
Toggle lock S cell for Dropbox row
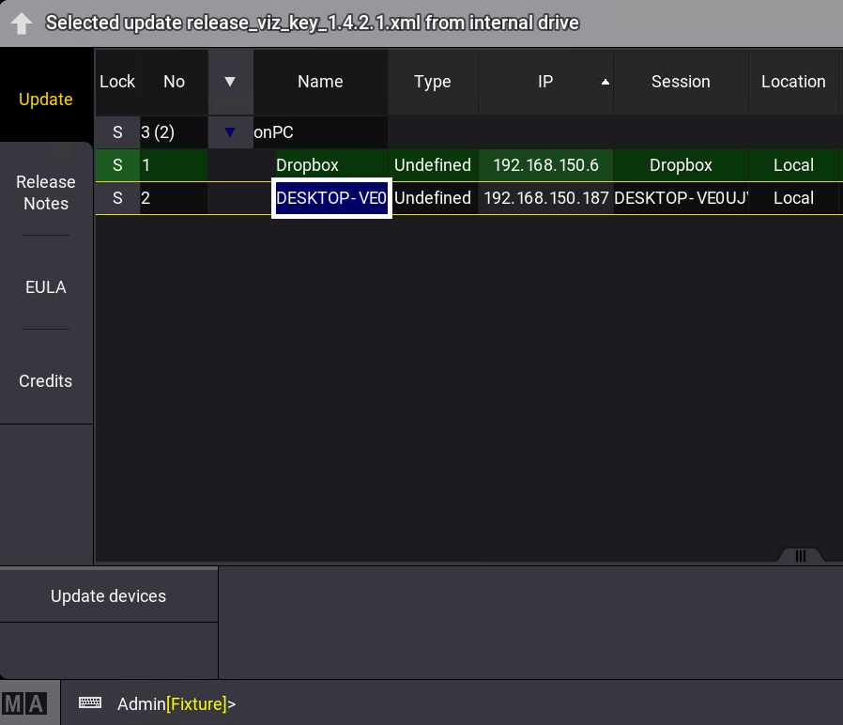[117, 165]
